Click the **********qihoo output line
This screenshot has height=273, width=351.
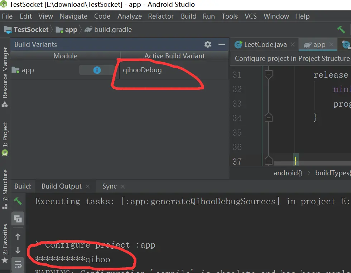(x=72, y=259)
